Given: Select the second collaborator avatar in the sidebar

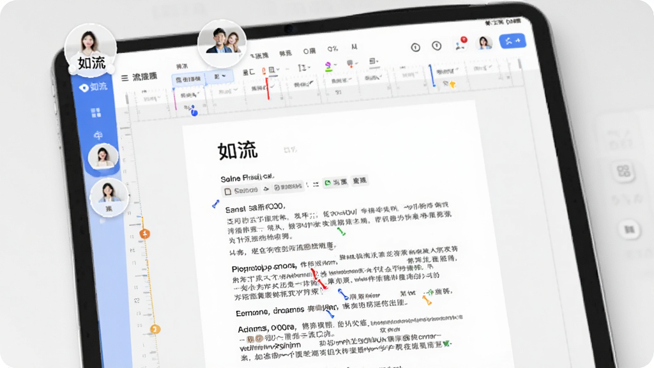Looking at the screenshot, I should click(109, 197).
